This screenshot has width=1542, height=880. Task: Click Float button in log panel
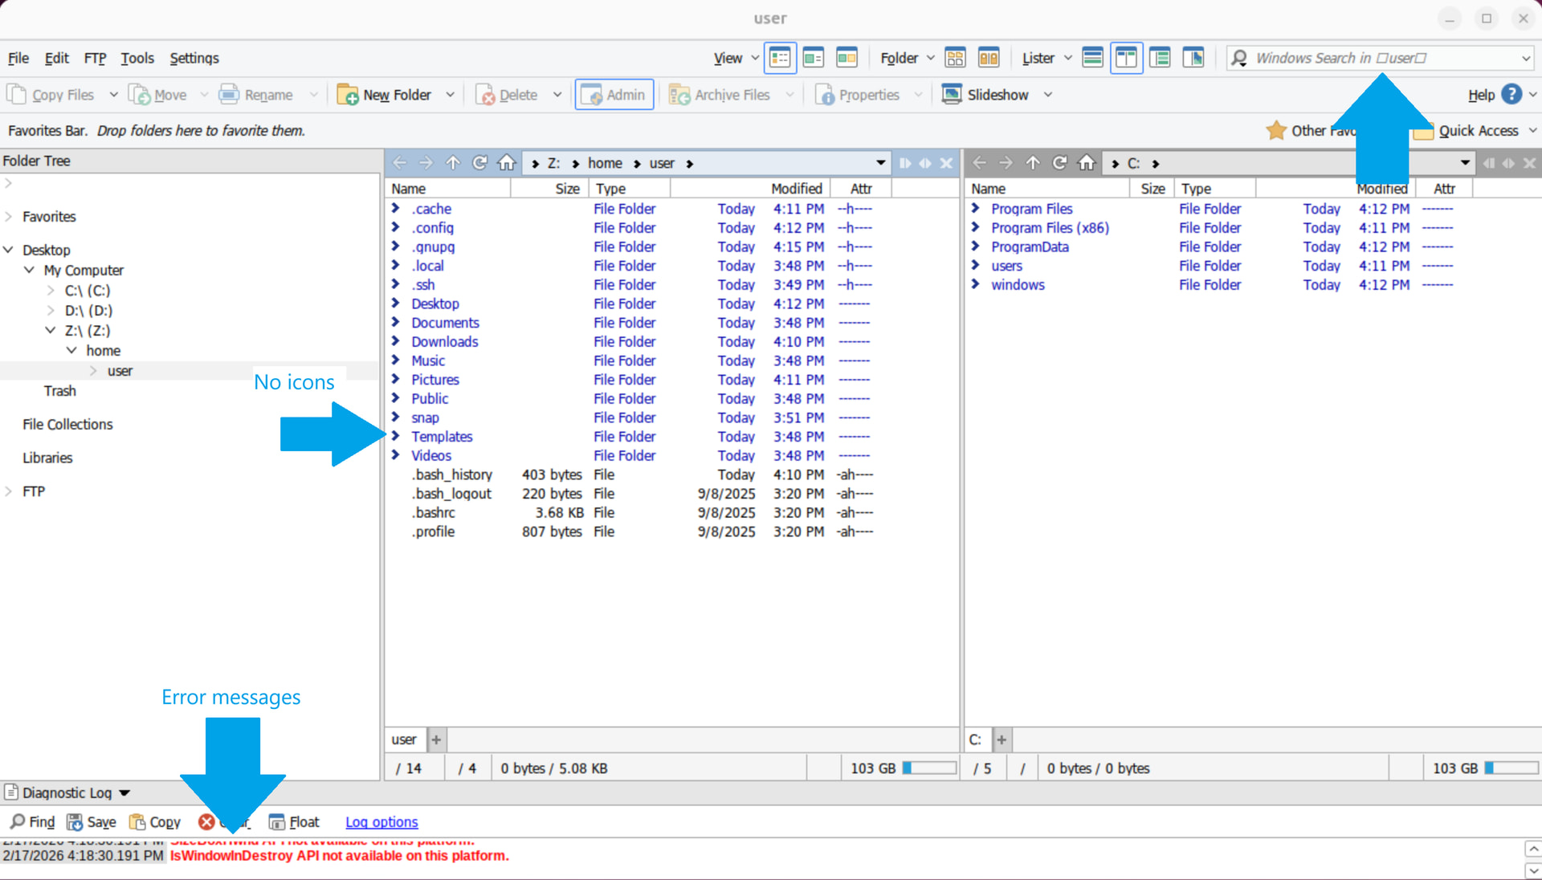294,822
